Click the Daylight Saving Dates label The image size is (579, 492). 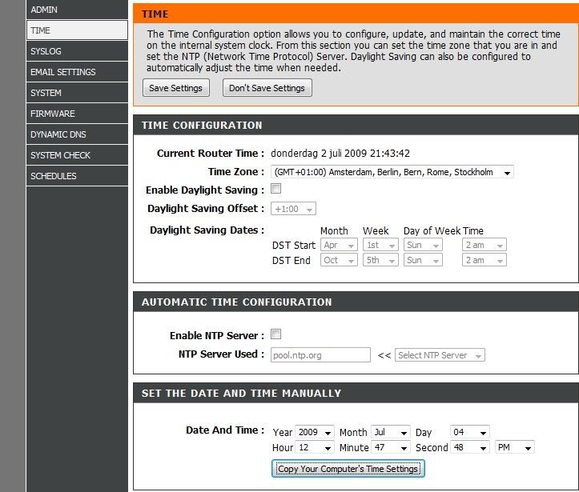point(207,230)
